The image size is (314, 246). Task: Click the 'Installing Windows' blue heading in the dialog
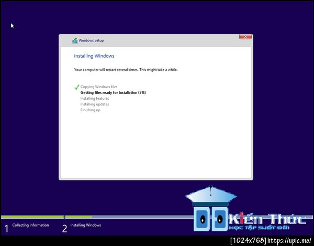coord(94,56)
